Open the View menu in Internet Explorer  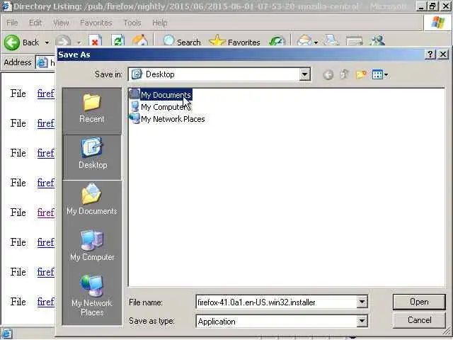pos(61,23)
